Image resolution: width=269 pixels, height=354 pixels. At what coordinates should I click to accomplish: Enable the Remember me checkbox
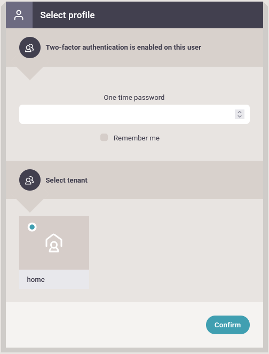point(104,137)
